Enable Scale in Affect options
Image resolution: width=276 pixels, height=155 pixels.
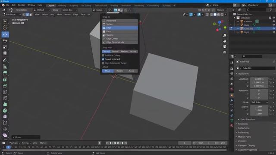(132, 71)
